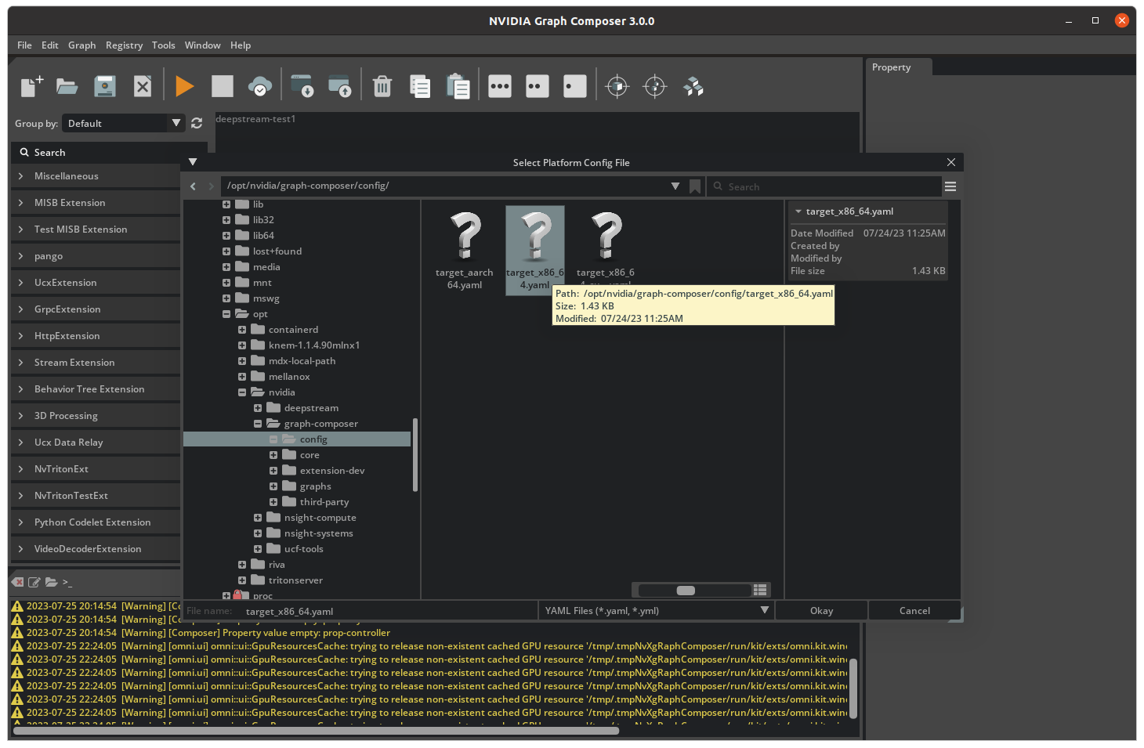The height and width of the screenshot is (748, 1144).
Task: Stop graph execution with the square button
Action: click(x=223, y=86)
